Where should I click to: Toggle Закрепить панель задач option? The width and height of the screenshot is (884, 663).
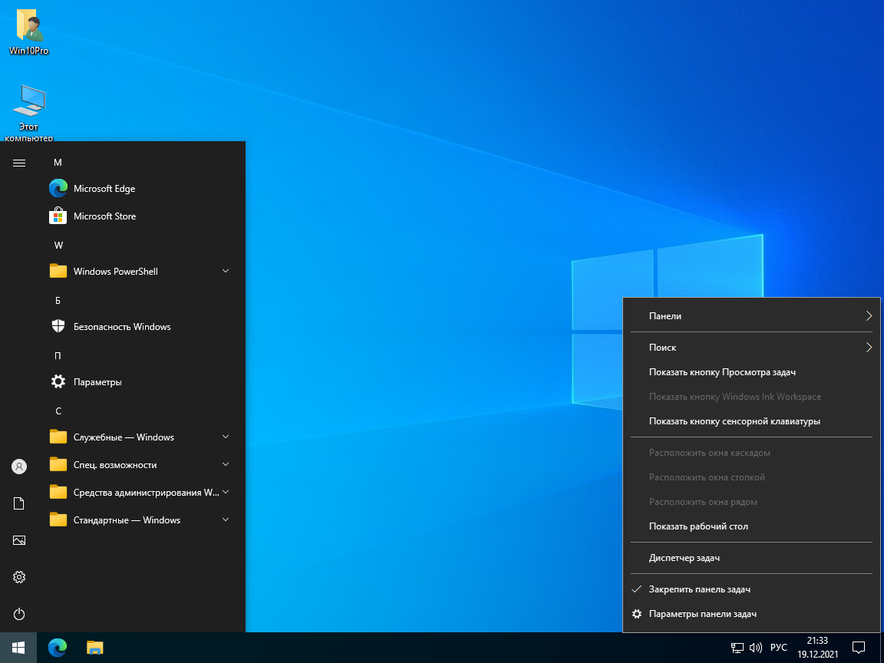tap(699, 589)
